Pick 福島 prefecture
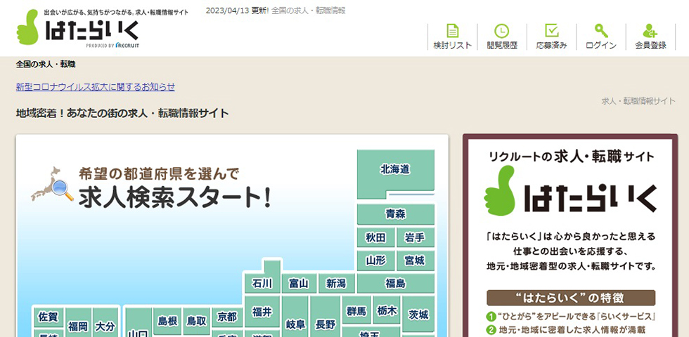 tap(395, 284)
